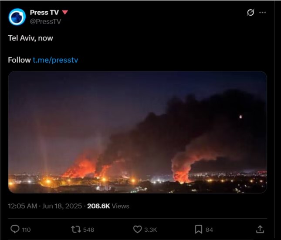Click the 548 reposts count

[88, 230]
